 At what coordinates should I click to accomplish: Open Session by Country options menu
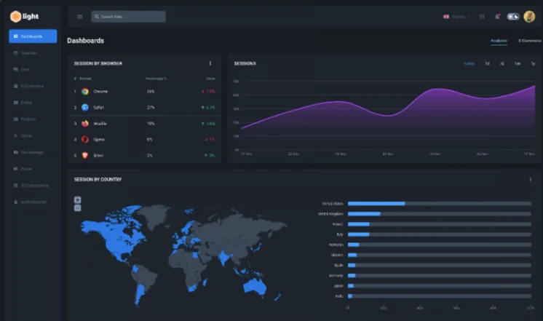pos(530,179)
